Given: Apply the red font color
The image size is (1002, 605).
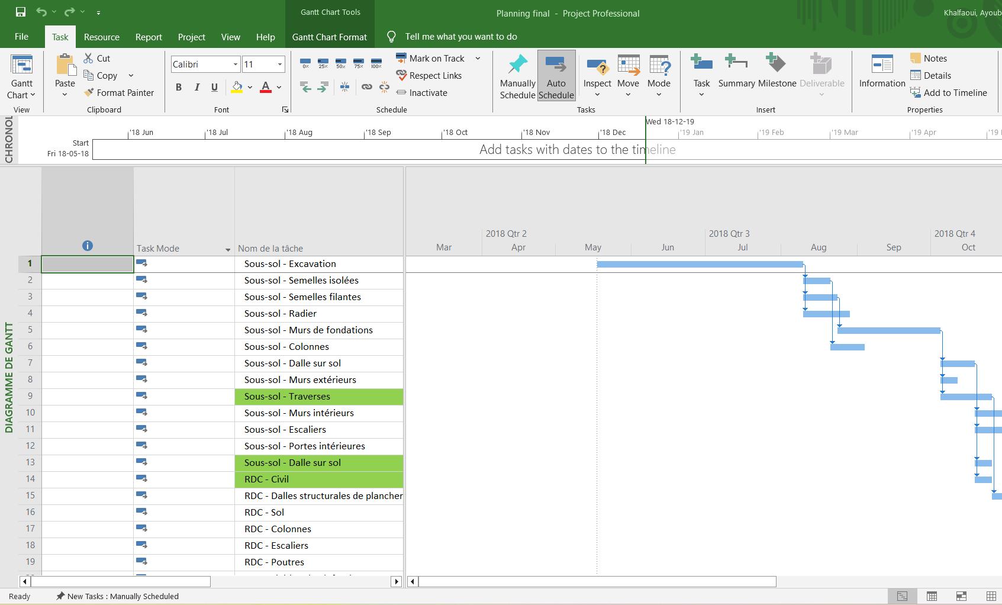Looking at the screenshot, I should click(266, 88).
